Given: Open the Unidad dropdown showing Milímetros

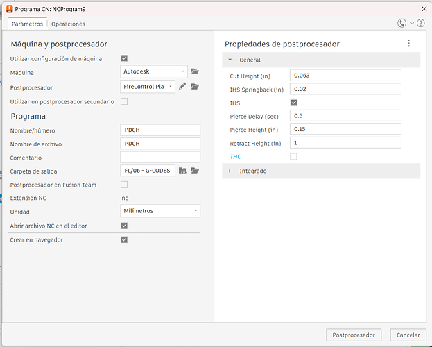Looking at the screenshot, I should 160,211.
